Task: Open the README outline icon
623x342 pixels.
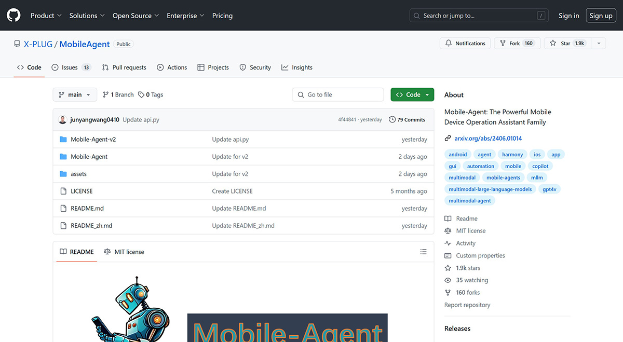Action: [x=424, y=251]
